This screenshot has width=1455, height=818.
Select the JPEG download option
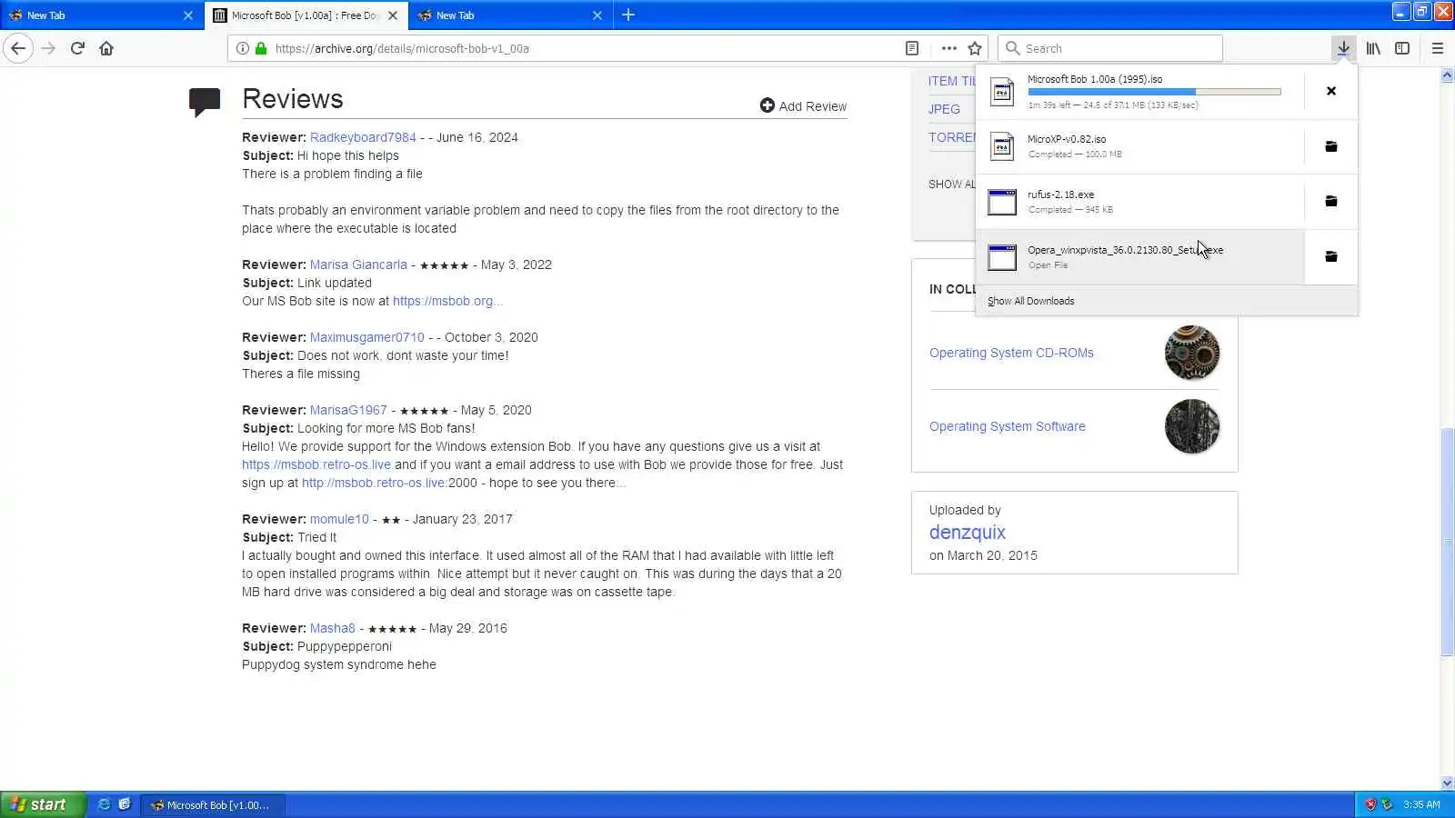[x=944, y=109]
